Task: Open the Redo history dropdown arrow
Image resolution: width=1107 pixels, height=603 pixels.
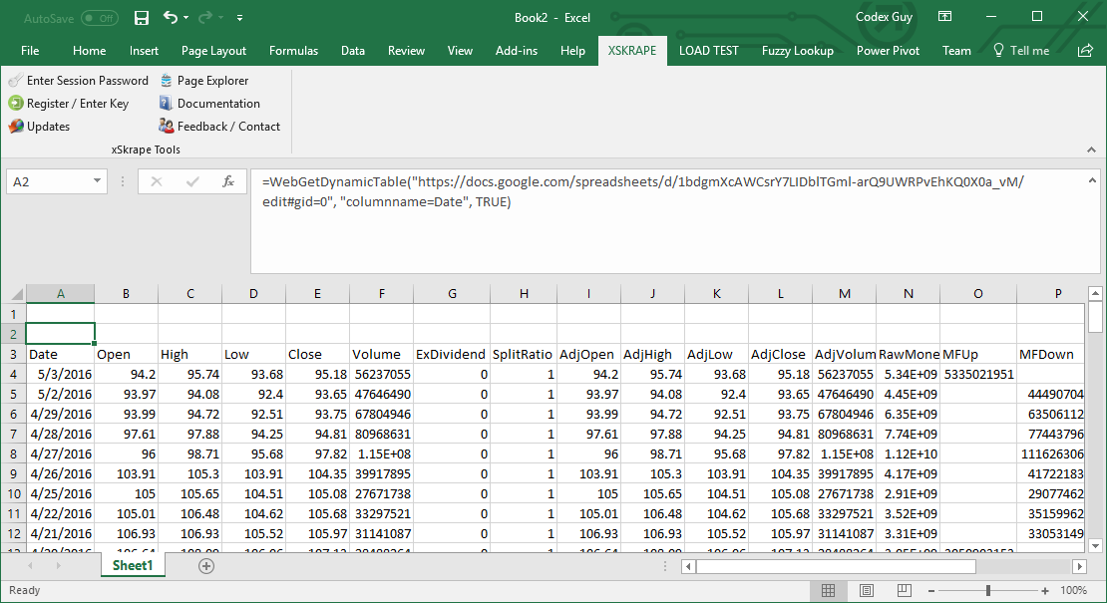Action: pos(221,18)
